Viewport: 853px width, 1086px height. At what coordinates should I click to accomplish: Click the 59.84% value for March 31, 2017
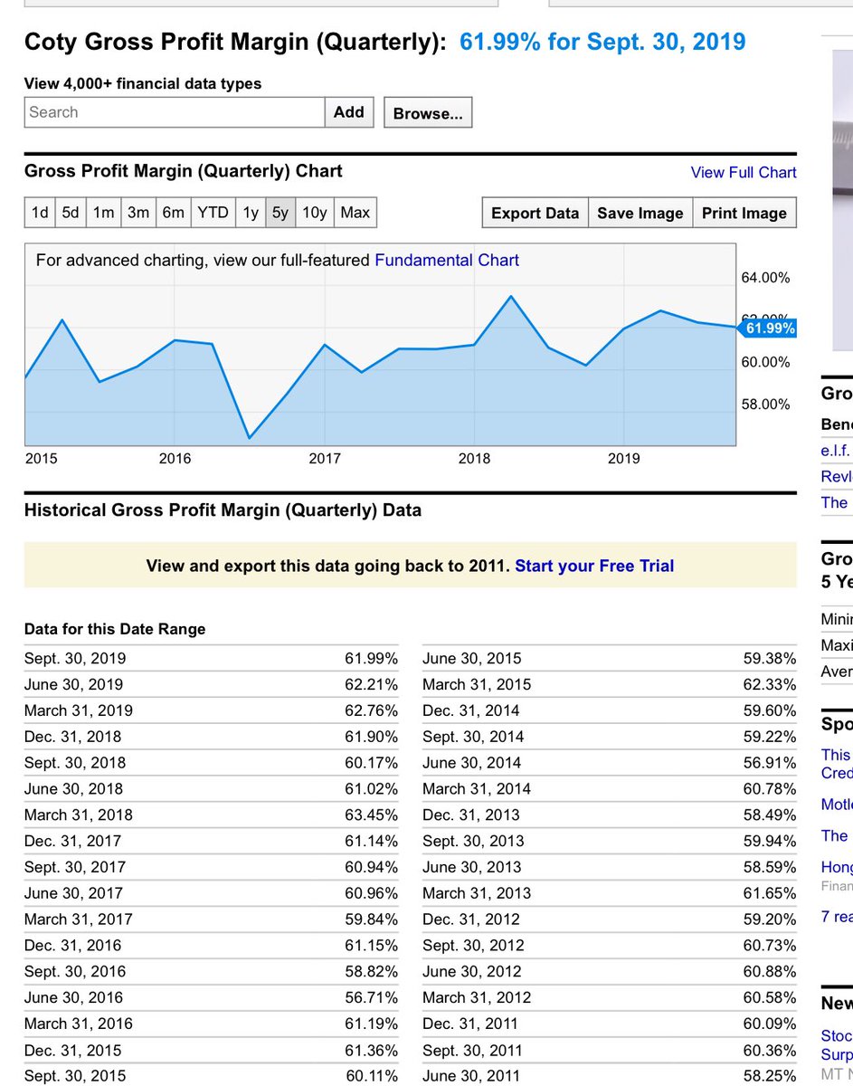pos(371,919)
